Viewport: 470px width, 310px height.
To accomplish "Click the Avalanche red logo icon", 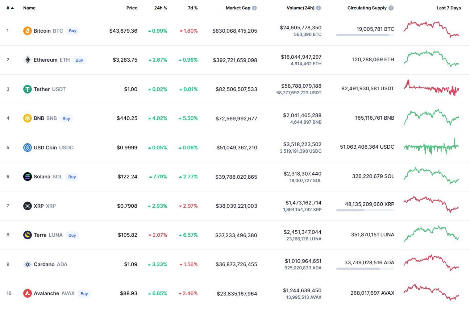I will [28, 293].
